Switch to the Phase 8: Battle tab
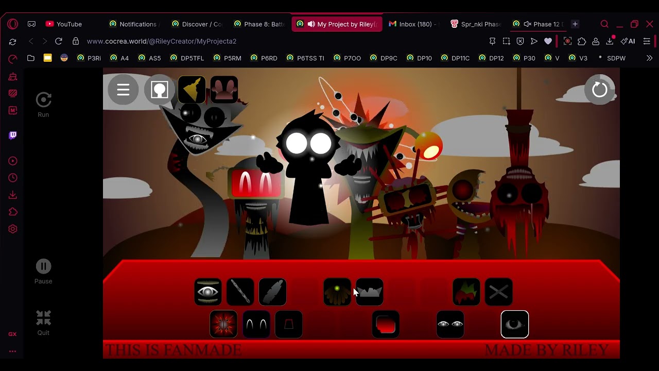The image size is (659, 371). click(x=259, y=24)
